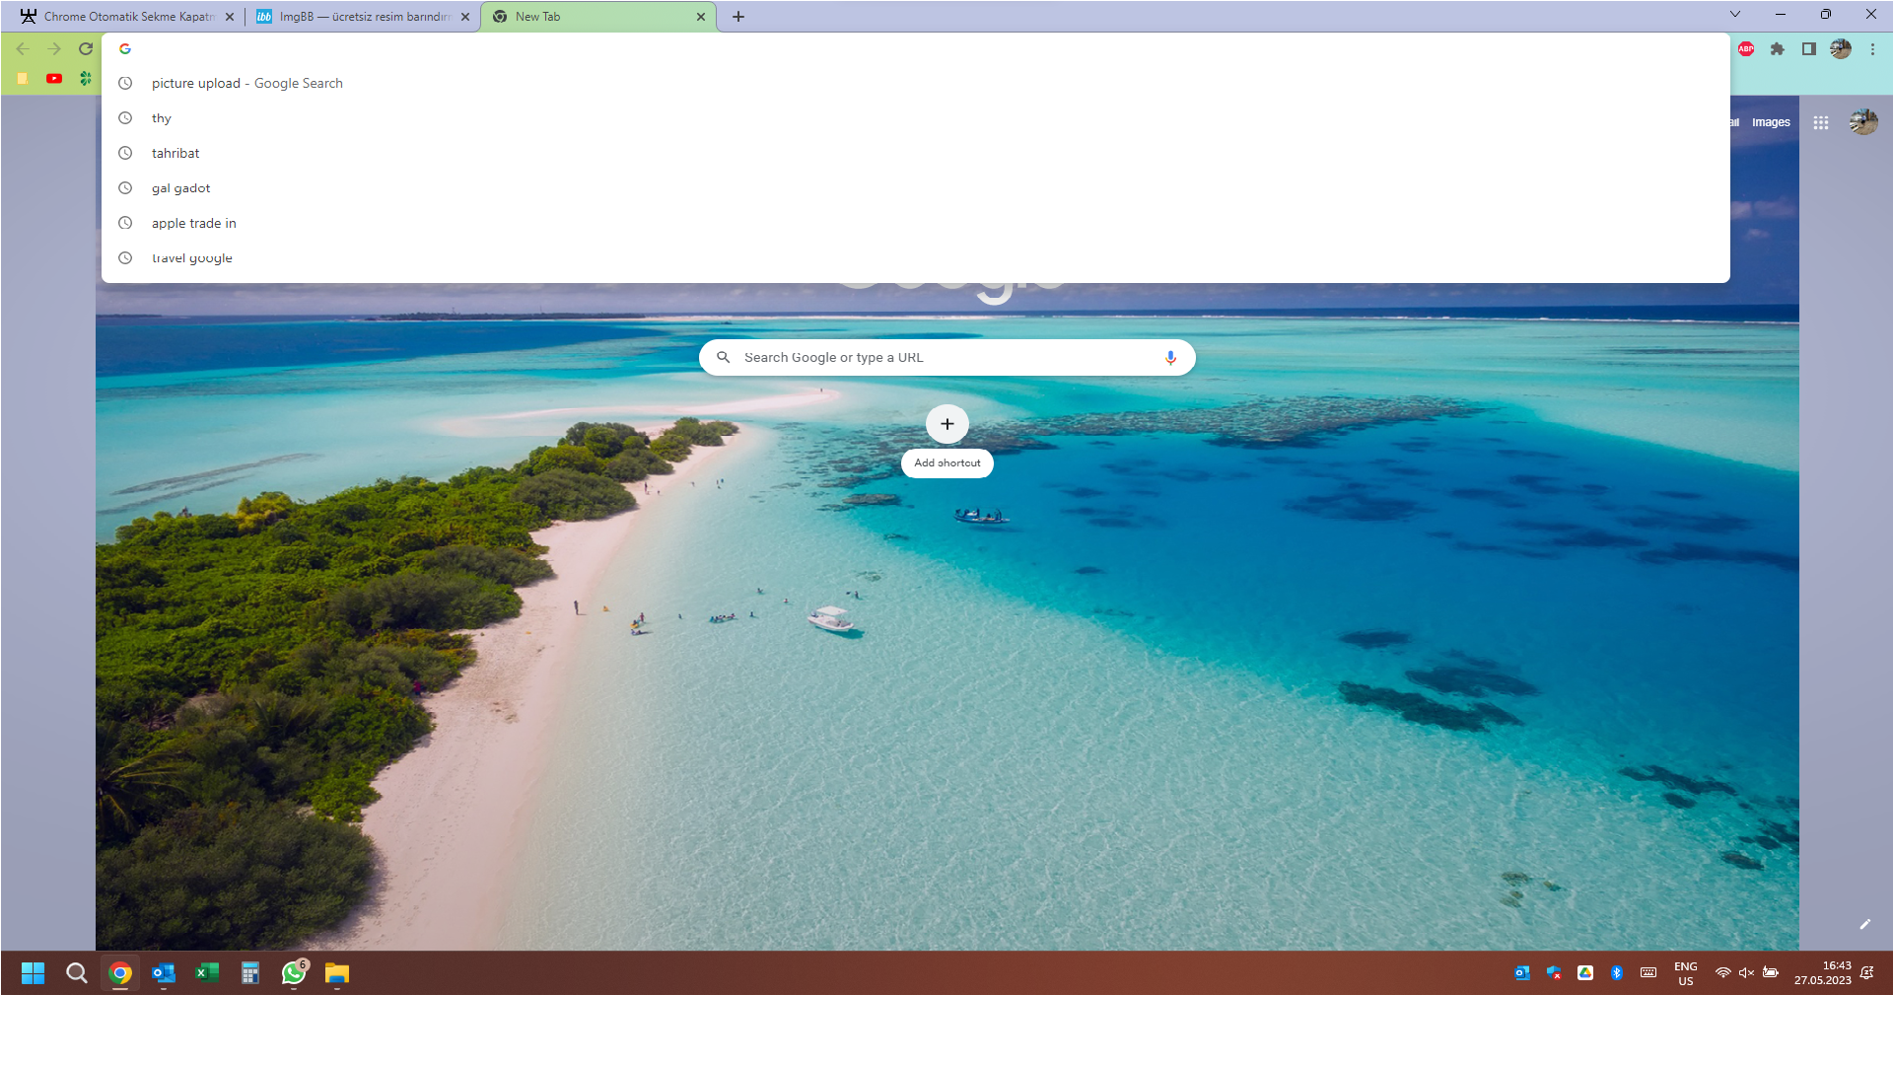
Task: Select the "gal gadot" suggestion
Action: coord(916,188)
